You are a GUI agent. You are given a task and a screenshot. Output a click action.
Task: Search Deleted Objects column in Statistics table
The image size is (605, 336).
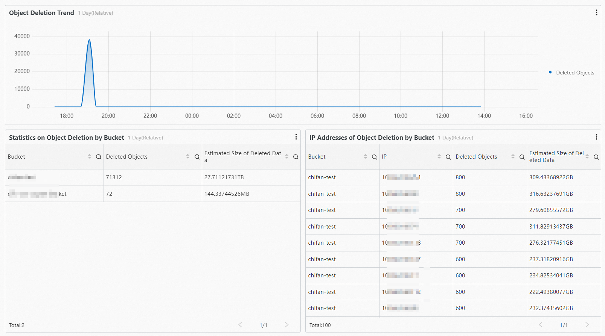(x=197, y=157)
